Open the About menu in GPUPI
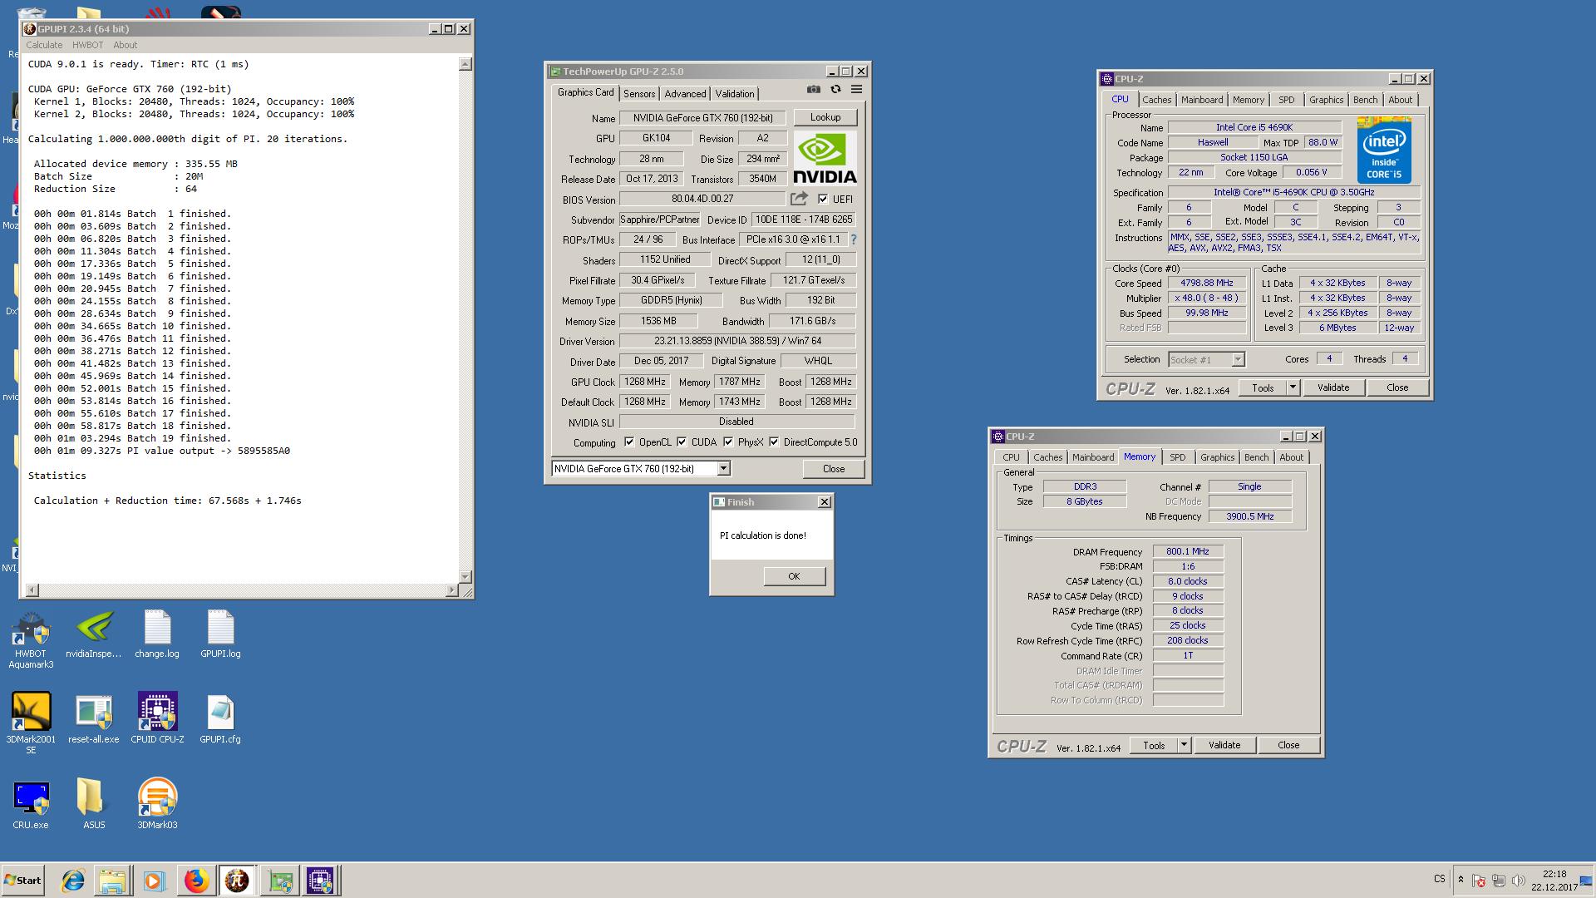 click(125, 45)
